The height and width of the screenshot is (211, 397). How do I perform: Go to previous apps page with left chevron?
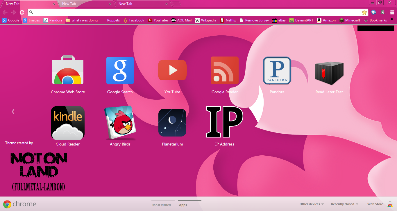(x=13, y=111)
